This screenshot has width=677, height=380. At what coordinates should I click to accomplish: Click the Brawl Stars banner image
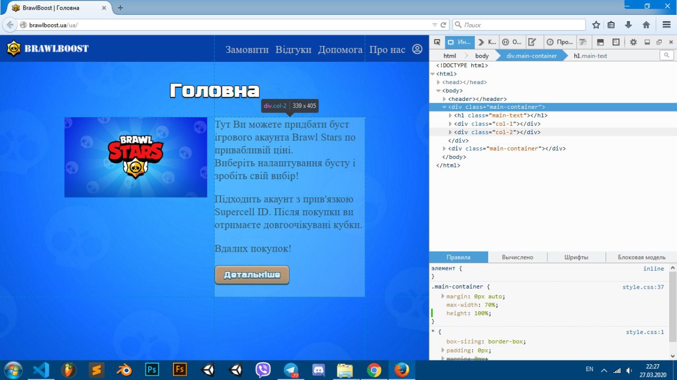tap(136, 157)
